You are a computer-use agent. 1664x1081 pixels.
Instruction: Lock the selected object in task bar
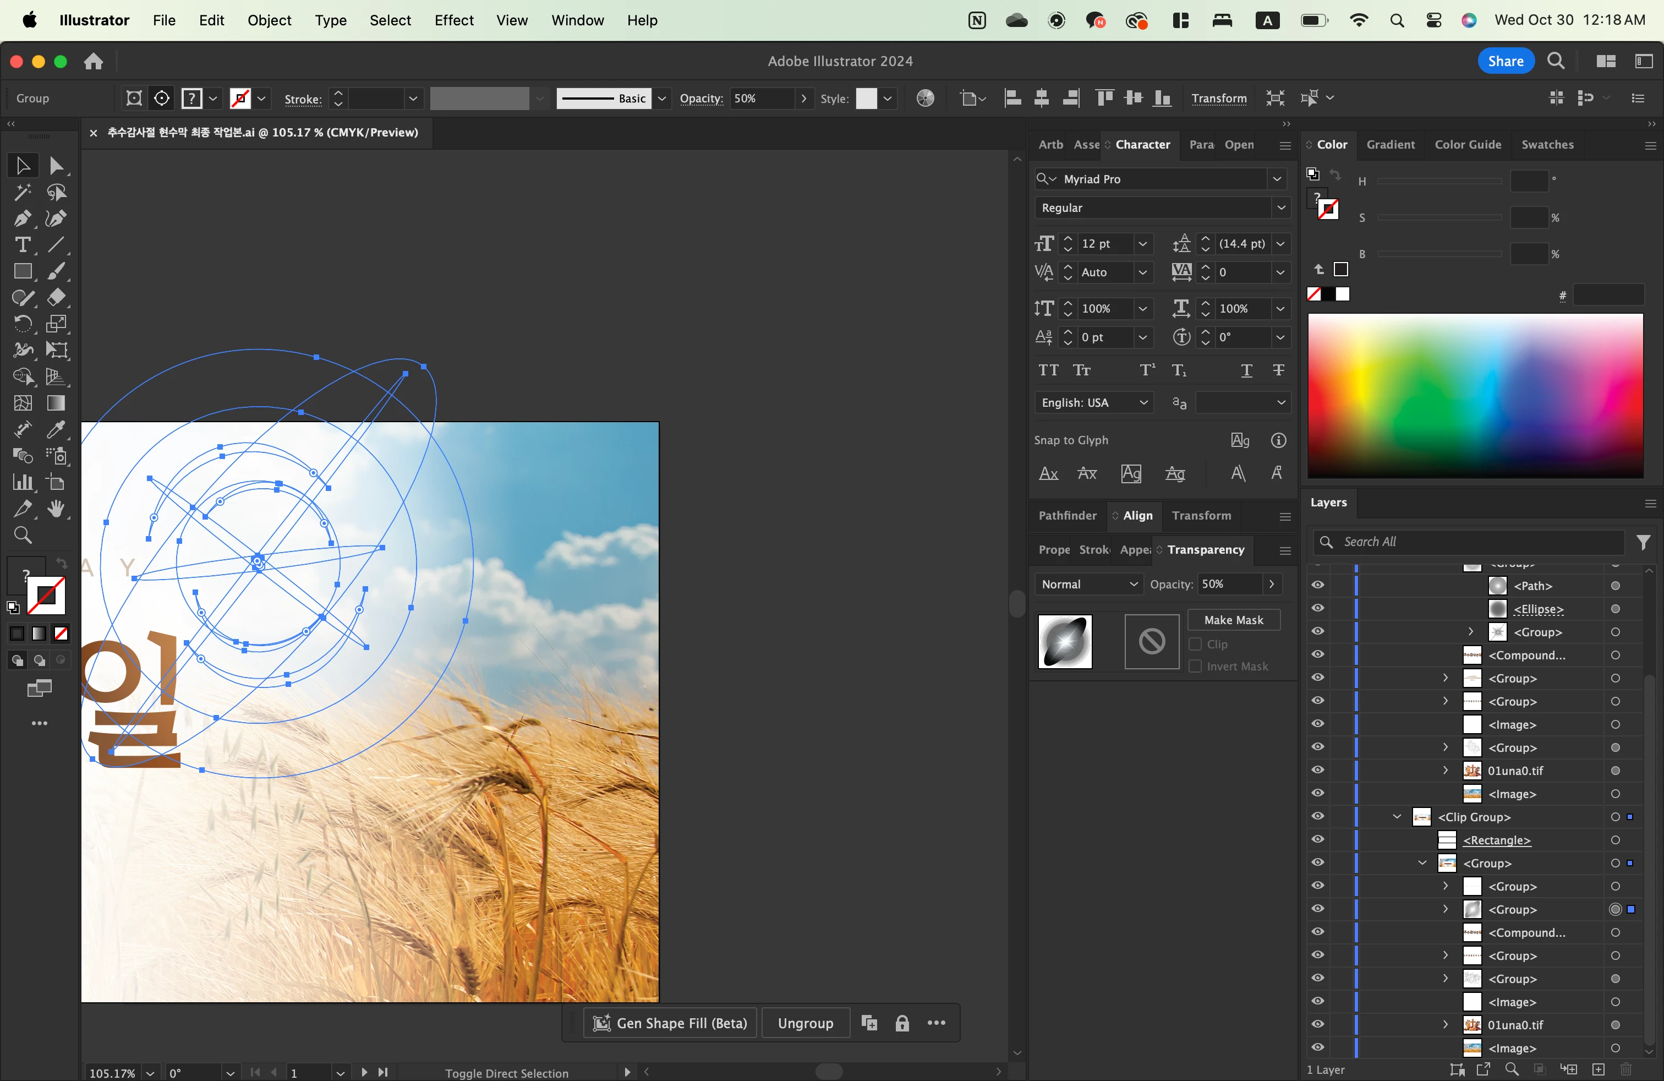click(x=902, y=1024)
